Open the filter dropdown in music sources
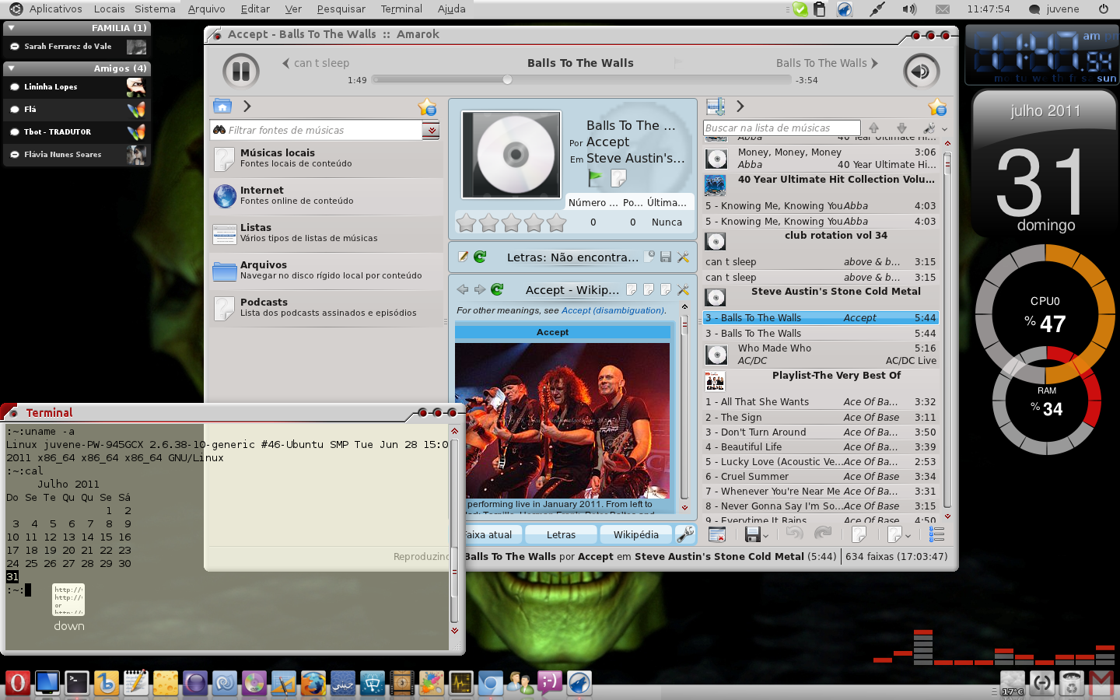1120x700 pixels. pos(431,130)
